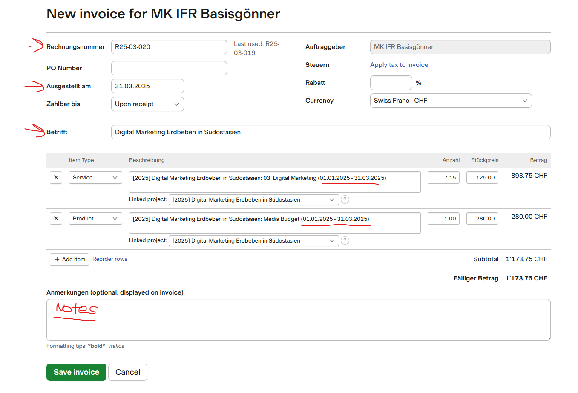Screen dimensions: 578x393
Task: Click the Stückpreis column header
Action: (485, 160)
